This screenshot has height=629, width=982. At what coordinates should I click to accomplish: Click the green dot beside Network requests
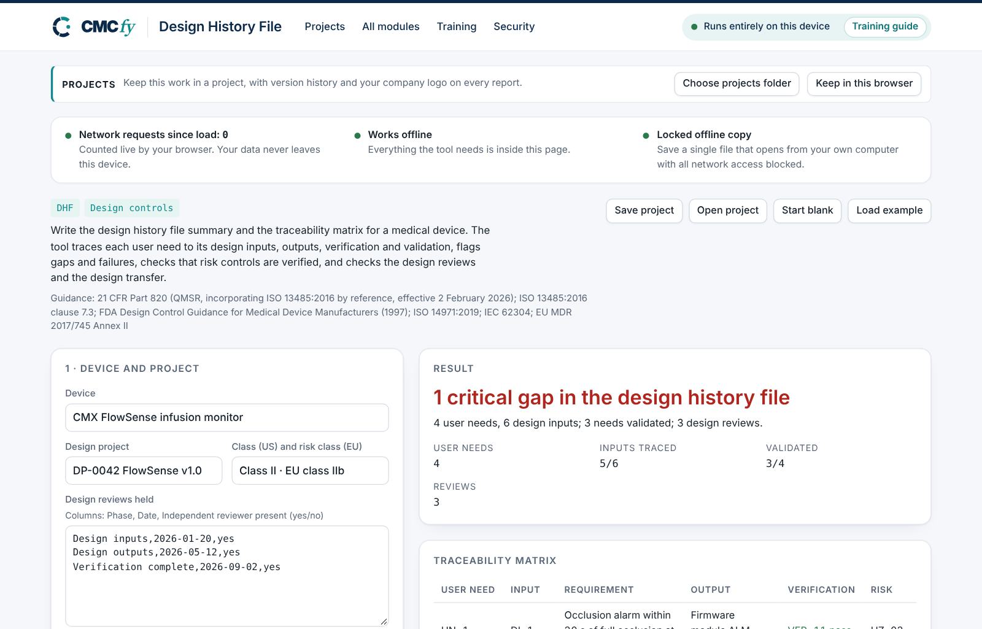pos(68,136)
